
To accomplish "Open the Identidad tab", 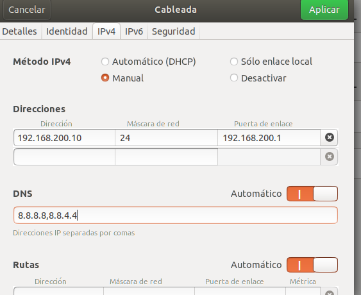I will click(x=67, y=31).
